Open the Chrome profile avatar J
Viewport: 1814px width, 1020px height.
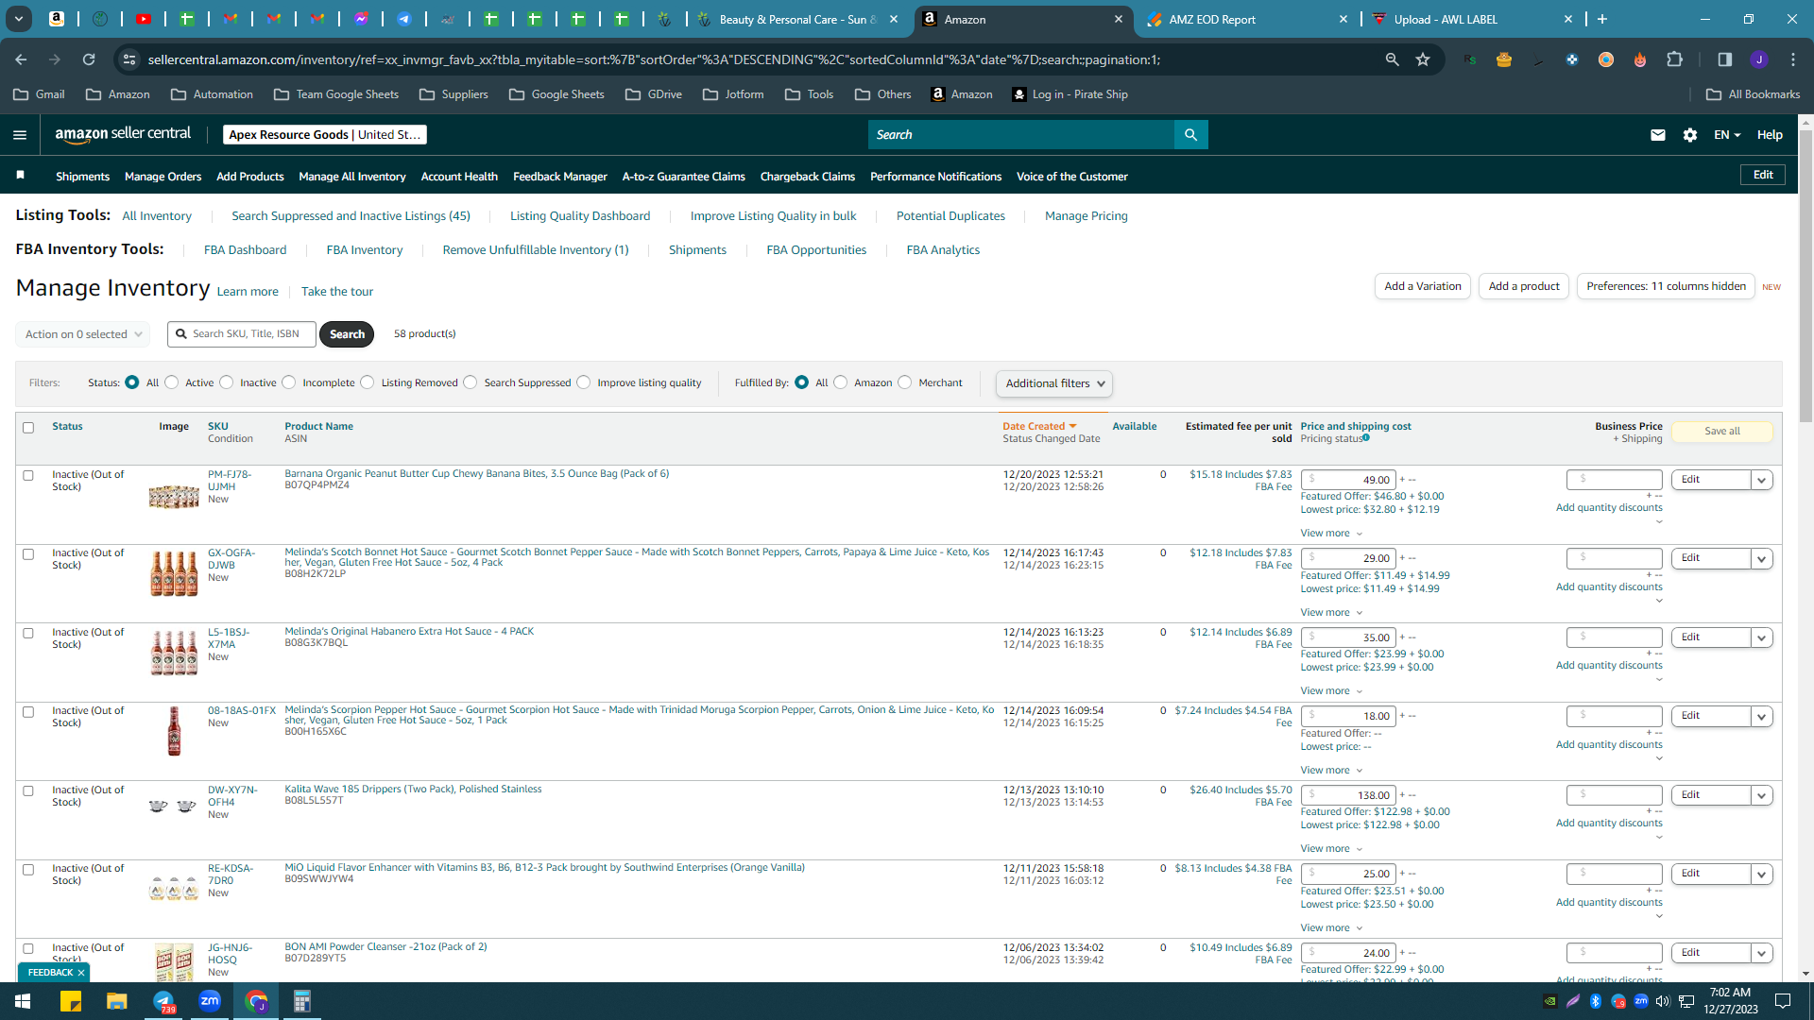point(1758,59)
